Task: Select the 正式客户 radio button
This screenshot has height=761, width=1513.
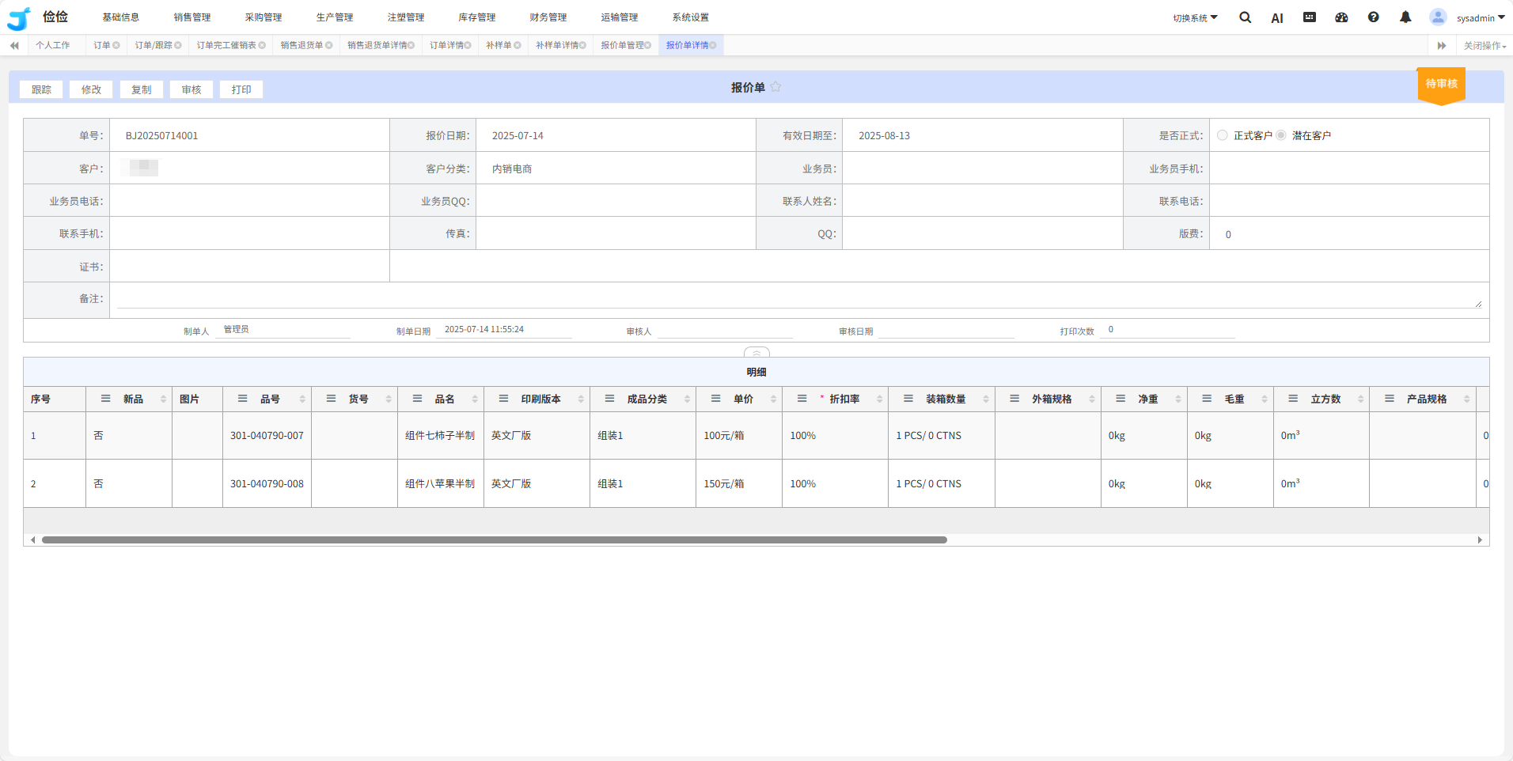Action: pos(1223,135)
